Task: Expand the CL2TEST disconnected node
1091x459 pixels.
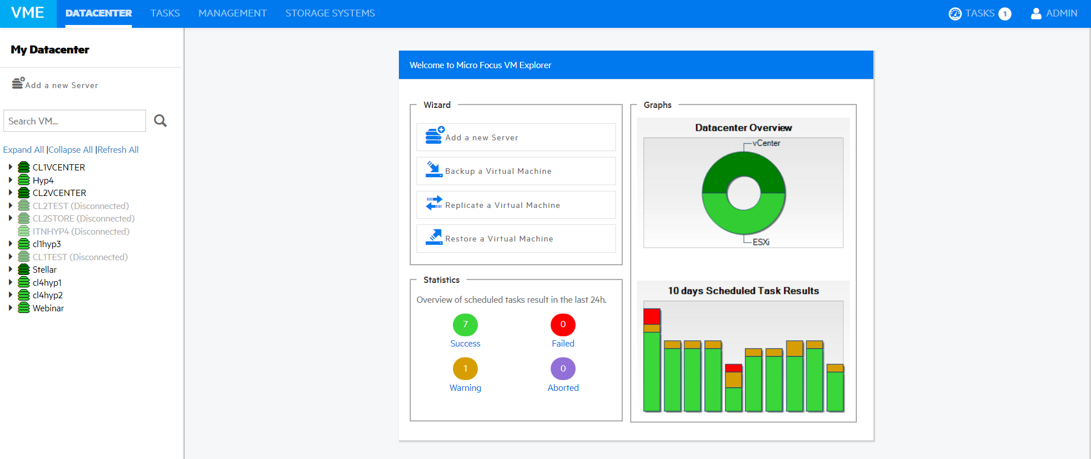Action: pyautogui.click(x=10, y=206)
